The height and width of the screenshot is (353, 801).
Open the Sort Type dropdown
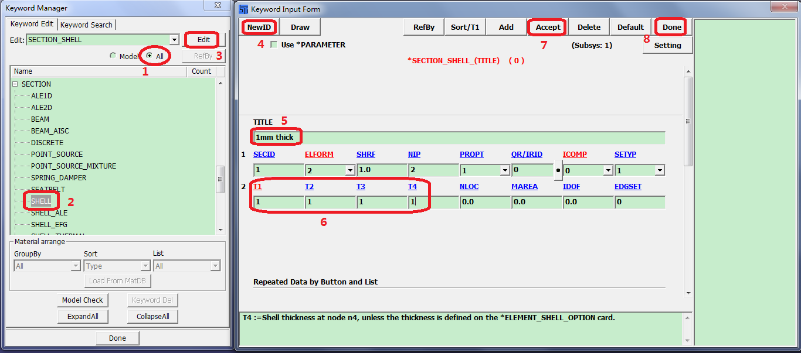[x=145, y=266]
